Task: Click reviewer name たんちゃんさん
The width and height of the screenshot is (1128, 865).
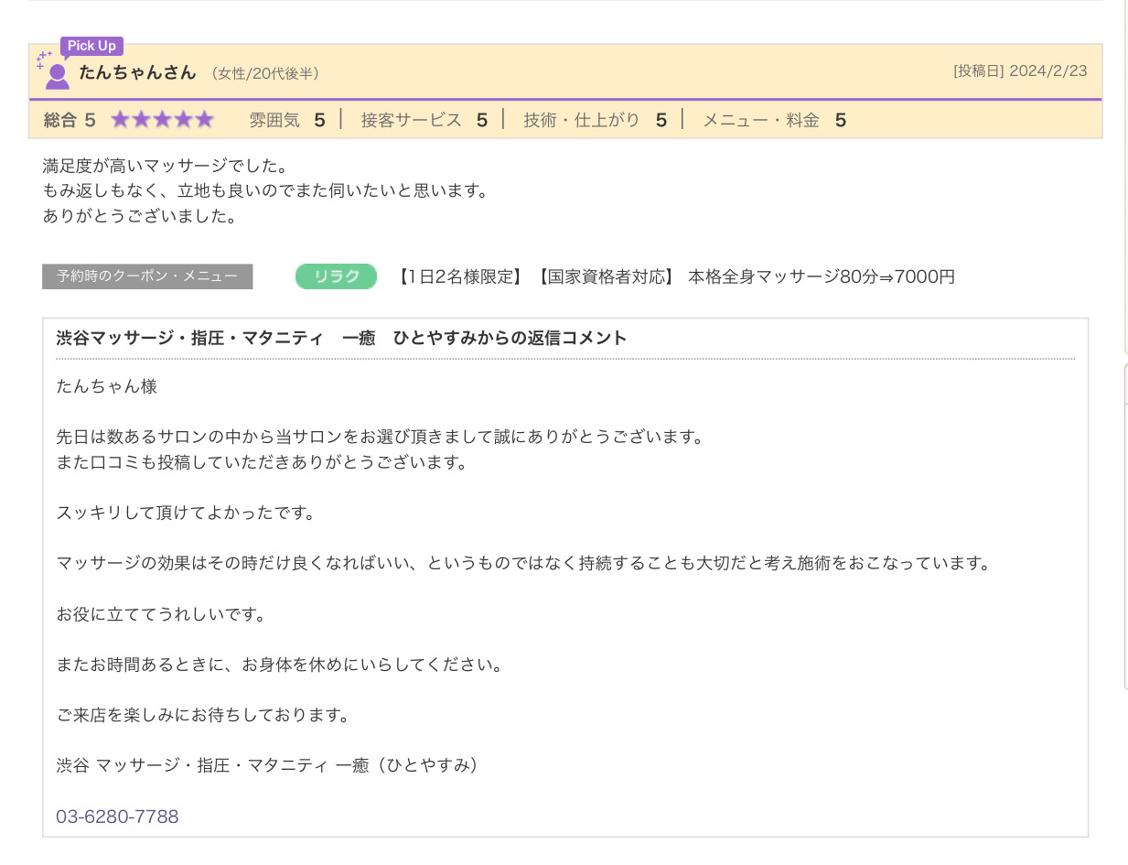Action: [138, 72]
